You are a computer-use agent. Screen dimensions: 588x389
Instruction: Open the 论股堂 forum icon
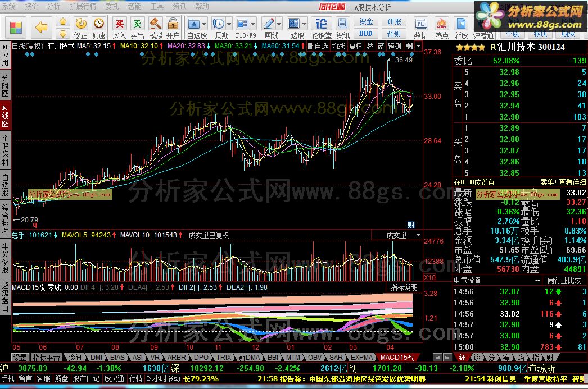pyautogui.click(x=321, y=24)
